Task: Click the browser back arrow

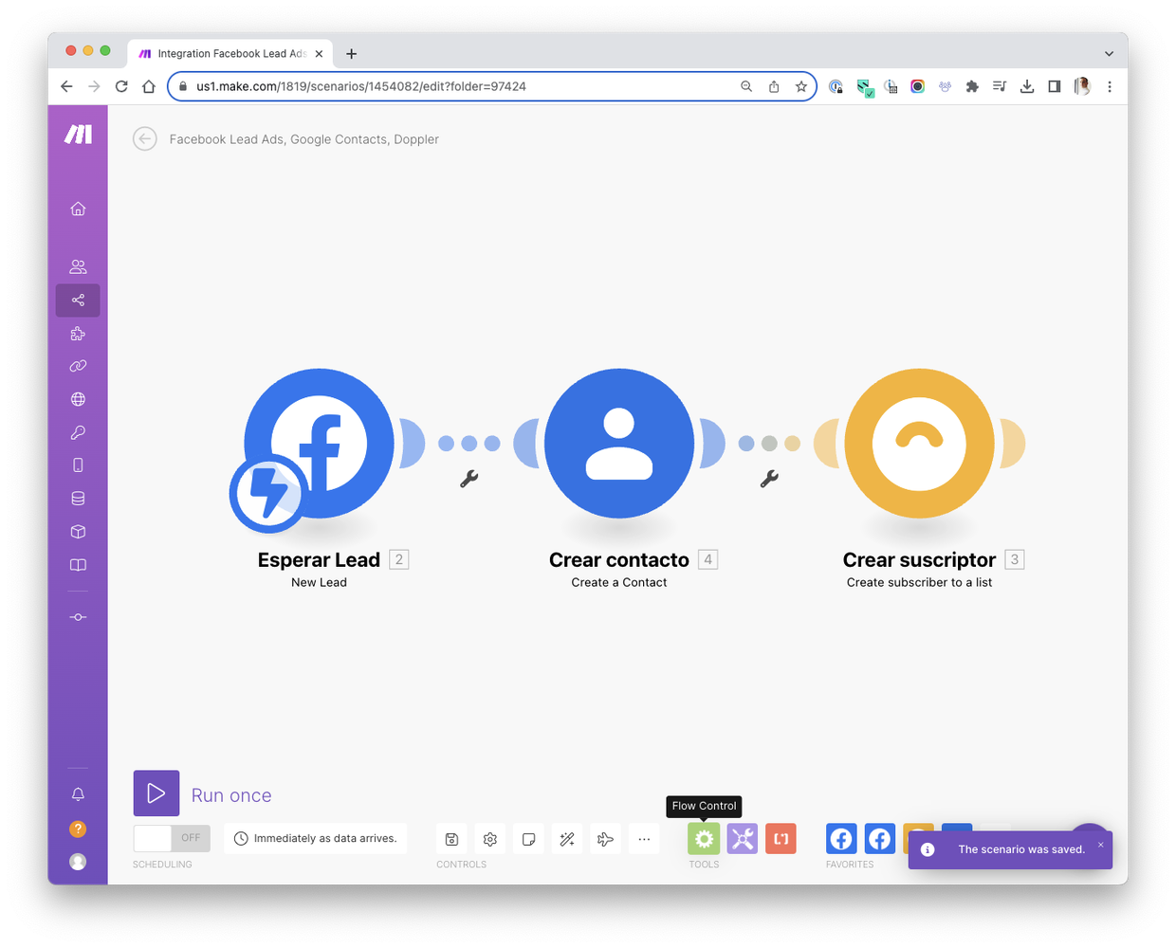Action: tap(66, 86)
